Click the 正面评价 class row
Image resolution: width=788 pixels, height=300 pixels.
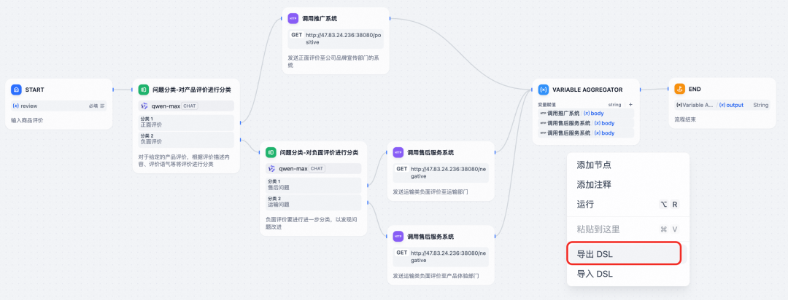tap(186, 122)
